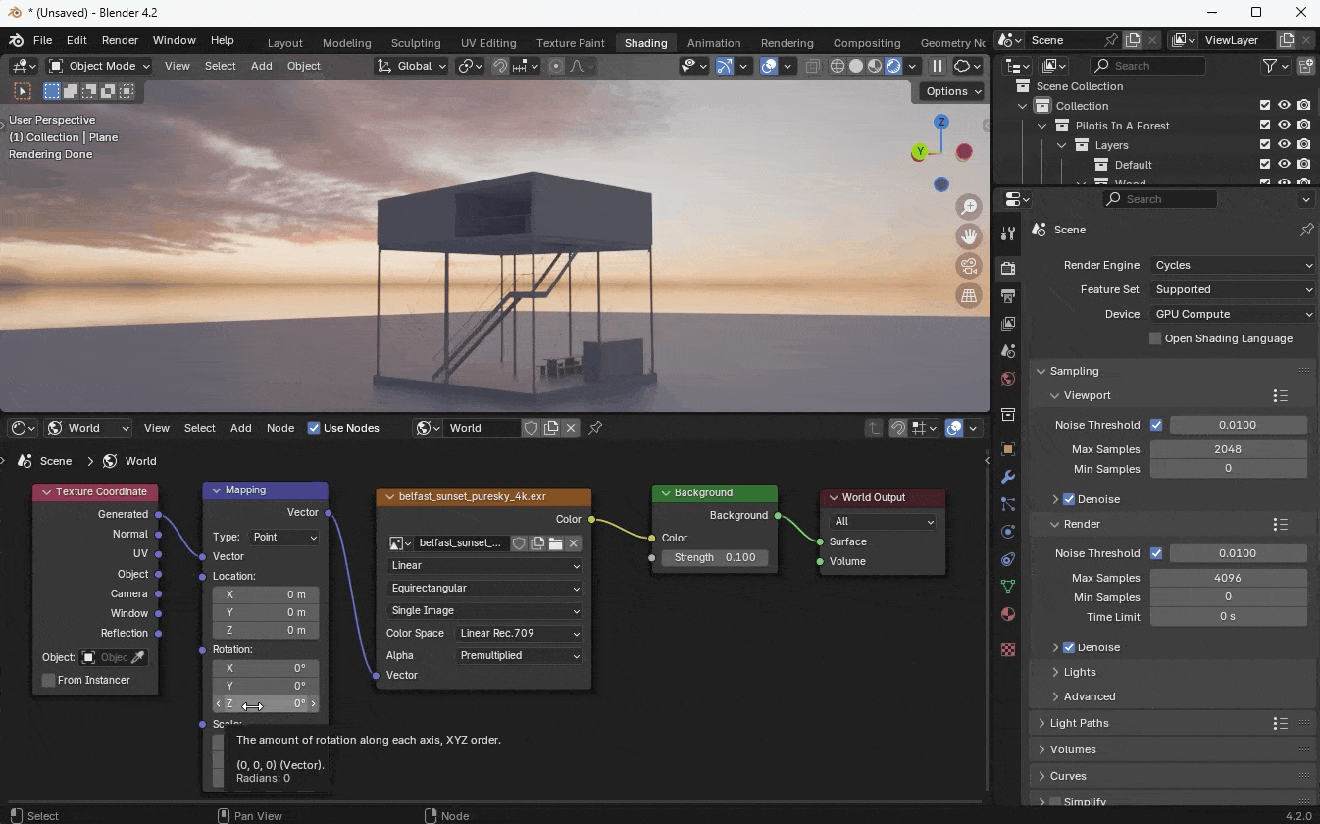Click Viewport Max Samples field 2048

(x=1228, y=449)
